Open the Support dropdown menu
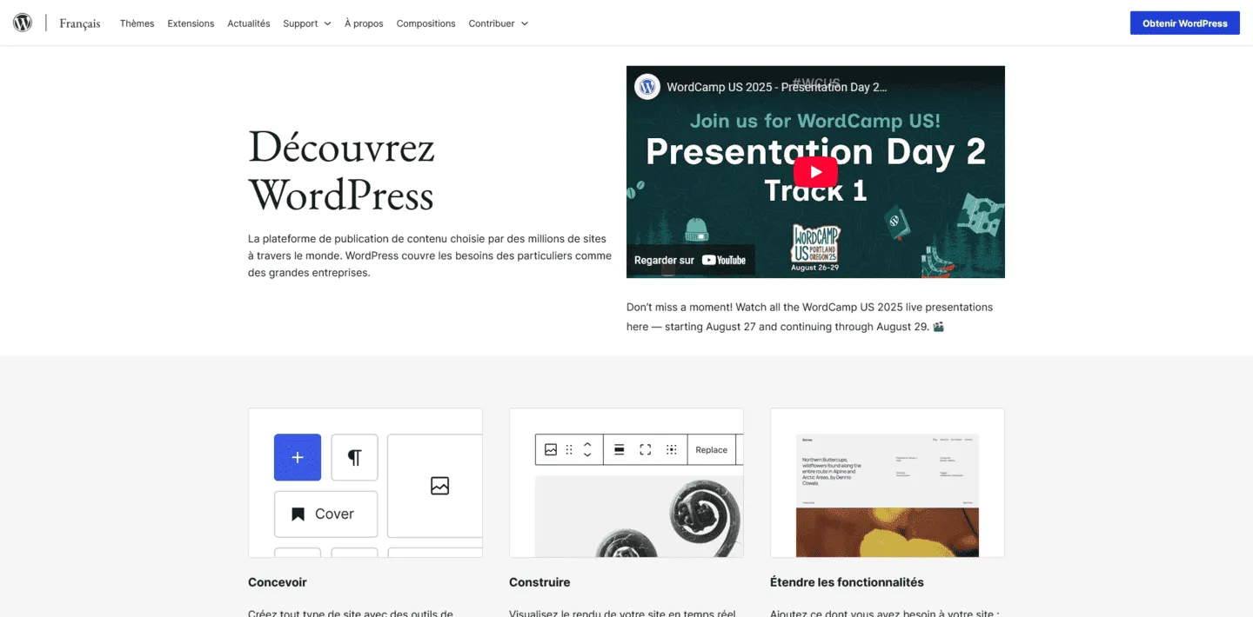Viewport: 1253px width, 617px height. click(305, 23)
